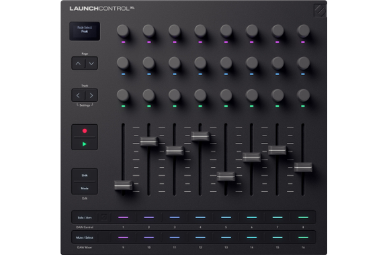Click the Shift button

[x=85, y=175]
